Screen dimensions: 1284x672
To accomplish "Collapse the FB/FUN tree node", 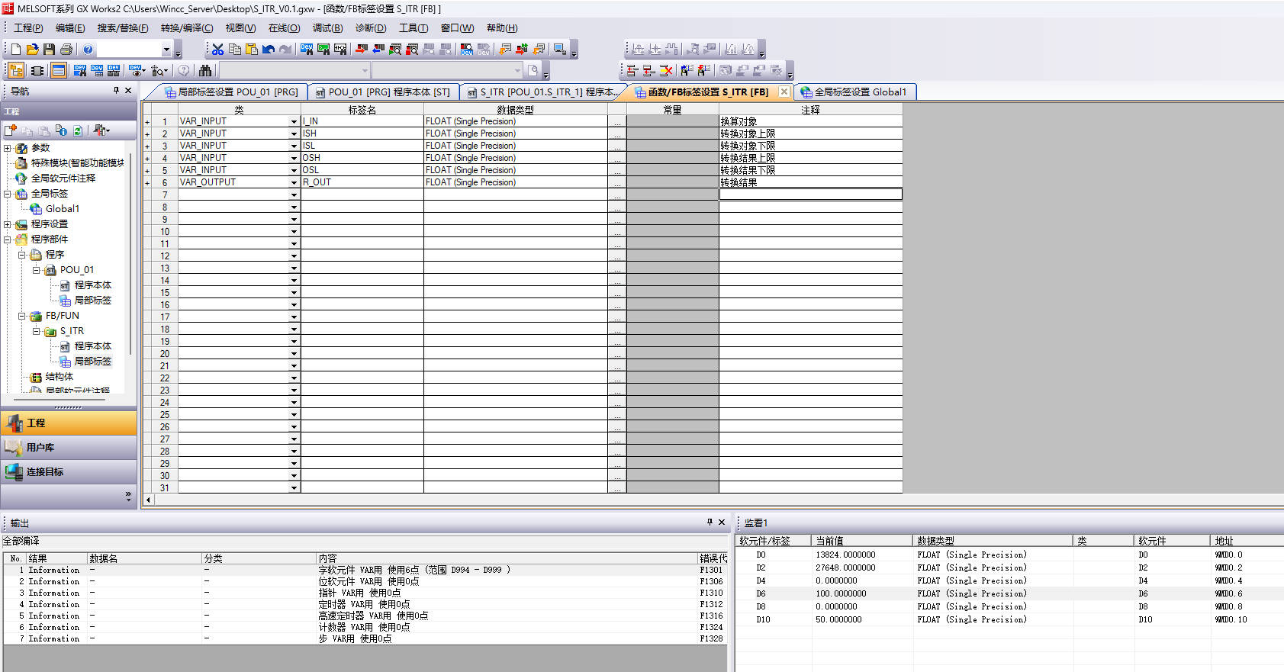I will tap(22, 316).
